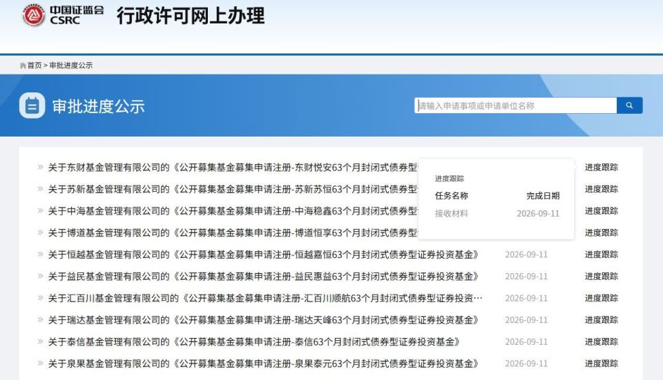Click date 2026-09-11 in 益民基金 row
Viewport: 663px width, 380px height.
[x=526, y=277]
